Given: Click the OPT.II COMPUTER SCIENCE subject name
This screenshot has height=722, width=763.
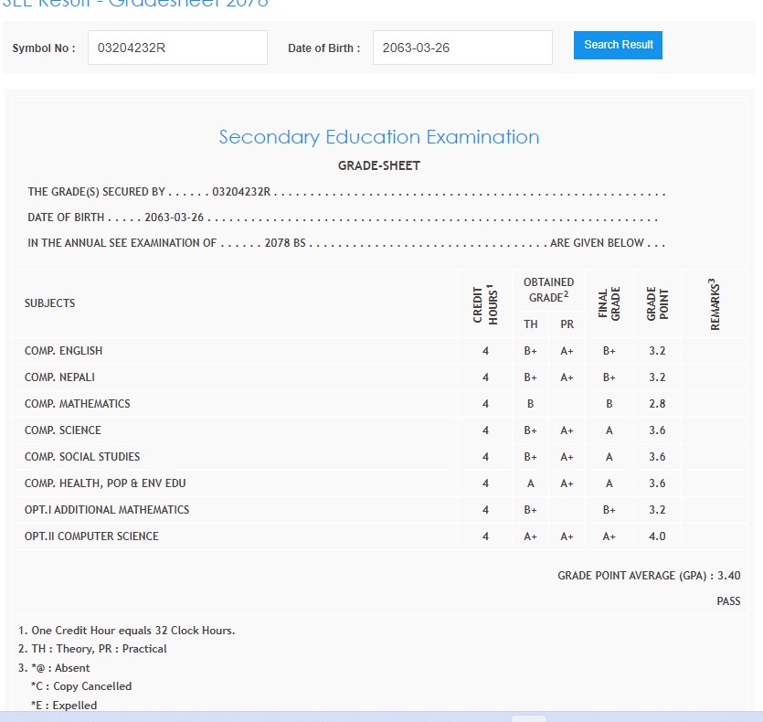Looking at the screenshot, I should [x=91, y=536].
